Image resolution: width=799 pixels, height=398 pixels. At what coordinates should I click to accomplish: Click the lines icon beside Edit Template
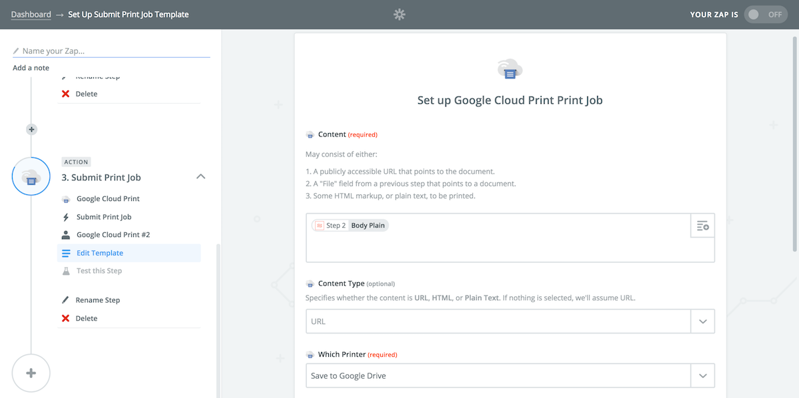pyautogui.click(x=65, y=253)
